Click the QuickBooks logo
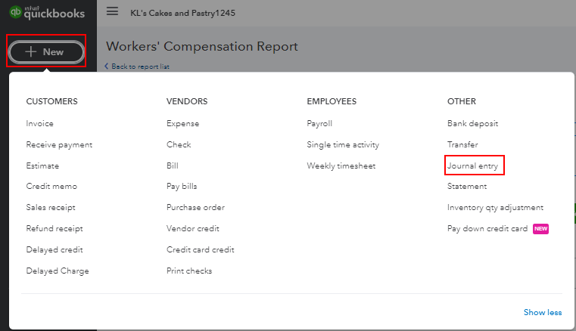The height and width of the screenshot is (331, 576). point(47,13)
